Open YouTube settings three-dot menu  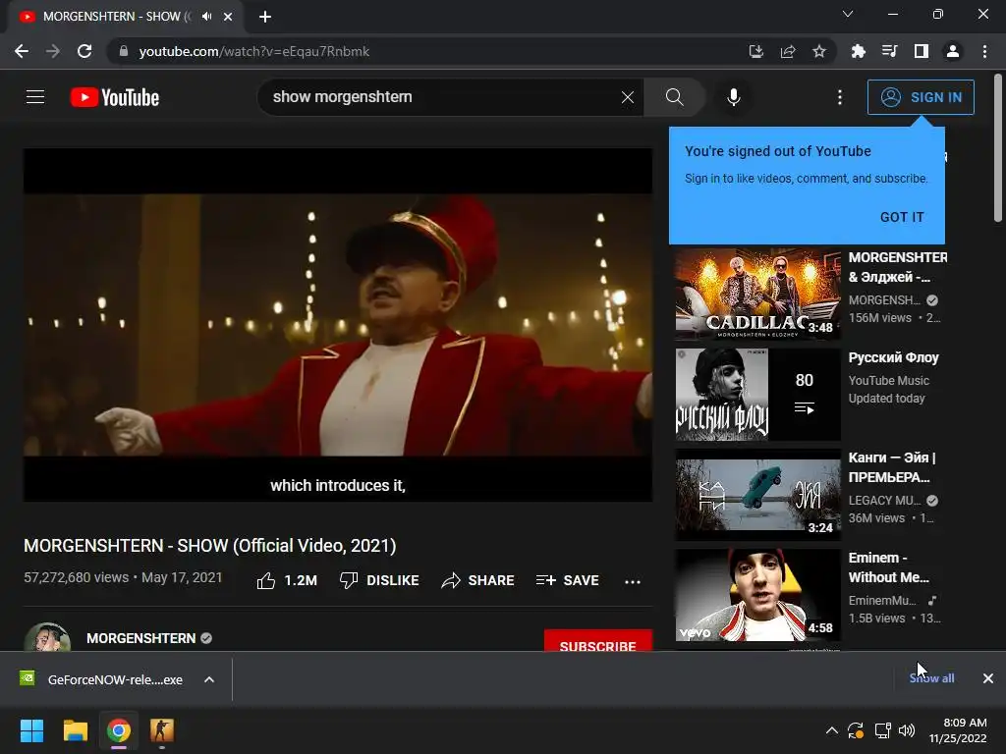[840, 97]
